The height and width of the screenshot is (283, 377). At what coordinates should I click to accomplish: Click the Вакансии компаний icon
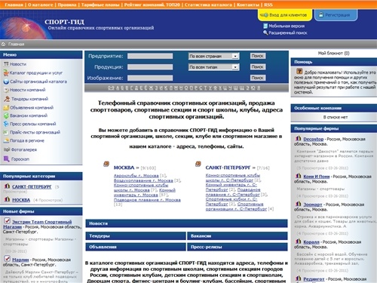[x=6, y=115]
